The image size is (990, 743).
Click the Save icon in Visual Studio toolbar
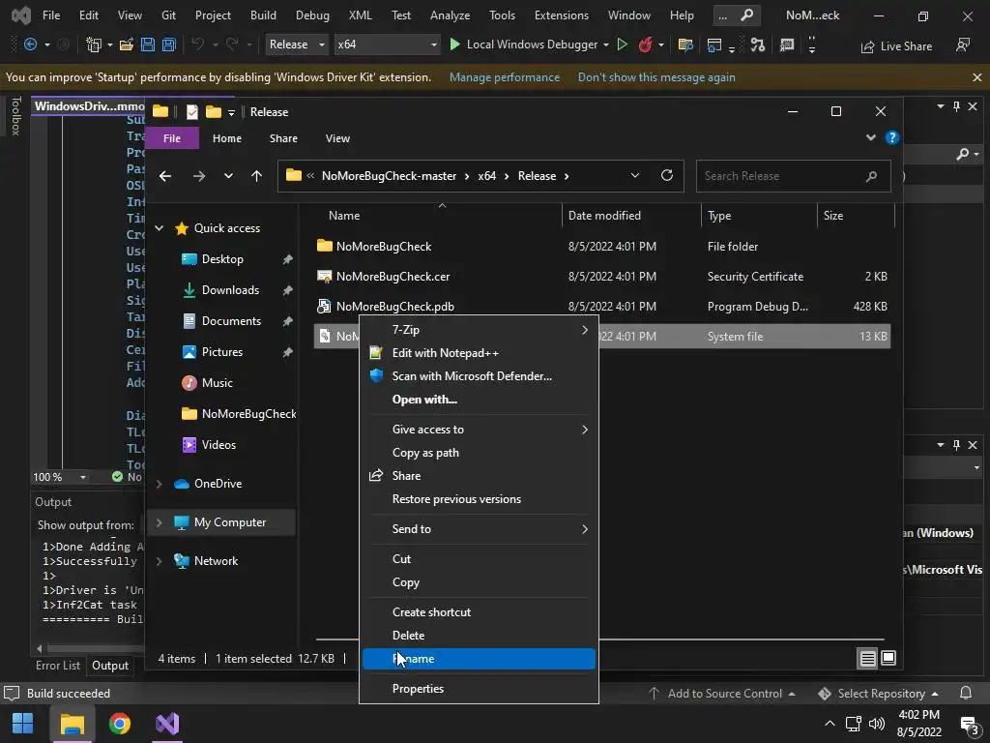coord(148,45)
